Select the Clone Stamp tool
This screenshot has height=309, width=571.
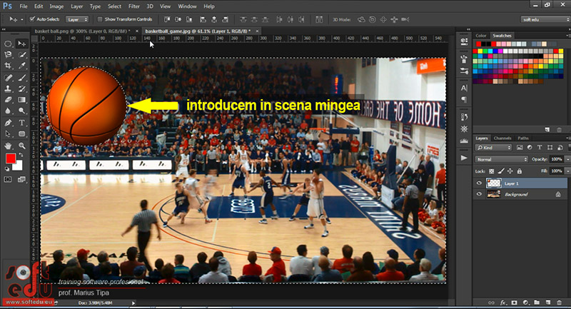click(x=8, y=88)
